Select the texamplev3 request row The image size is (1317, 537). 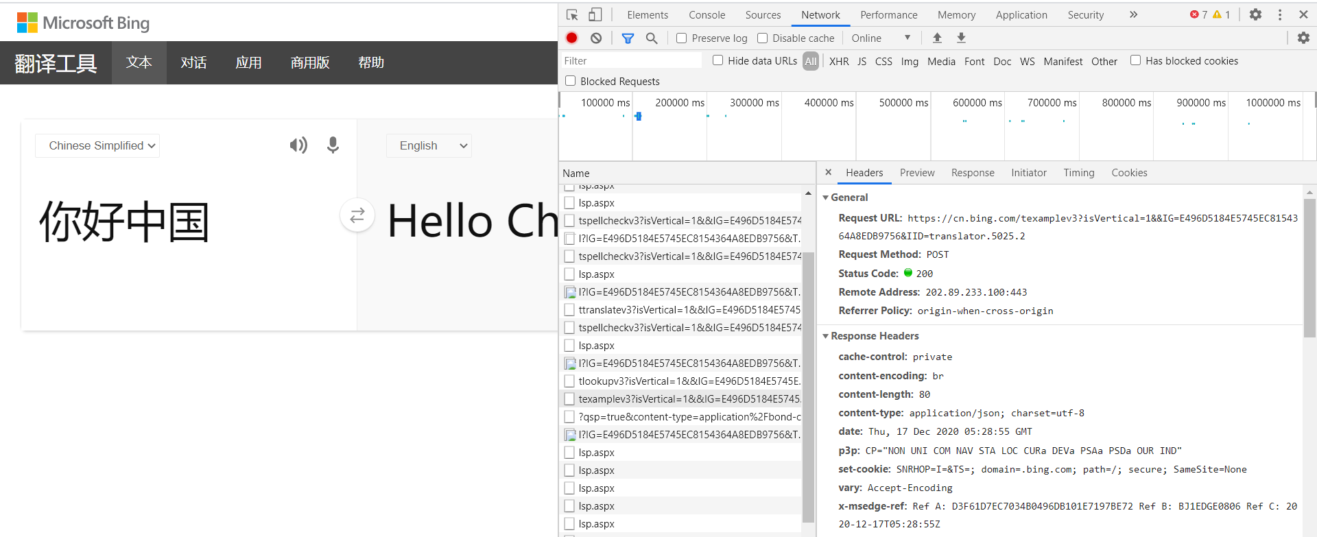click(680, 398)
